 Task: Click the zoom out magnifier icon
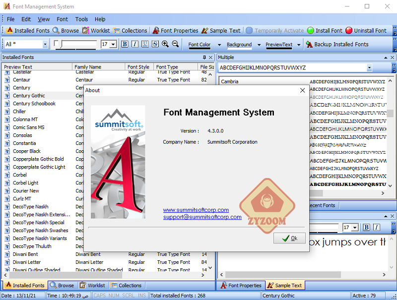[x=175, y=44]
